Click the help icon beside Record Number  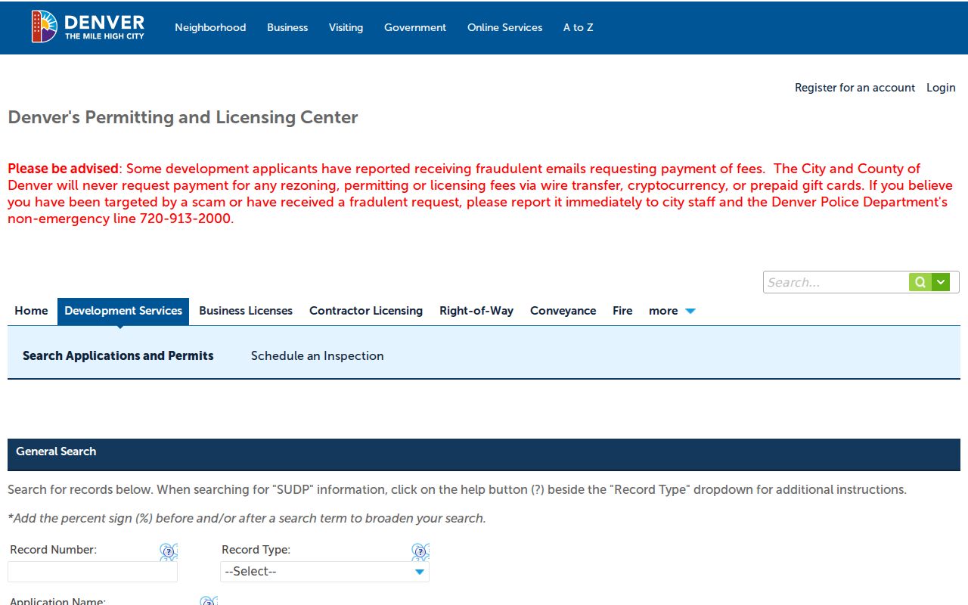point(169,551)
